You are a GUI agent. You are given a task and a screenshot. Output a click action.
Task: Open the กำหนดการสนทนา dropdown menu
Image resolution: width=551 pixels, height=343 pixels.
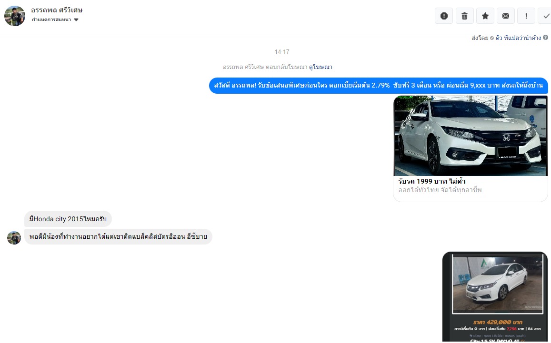tap(55, 20)
